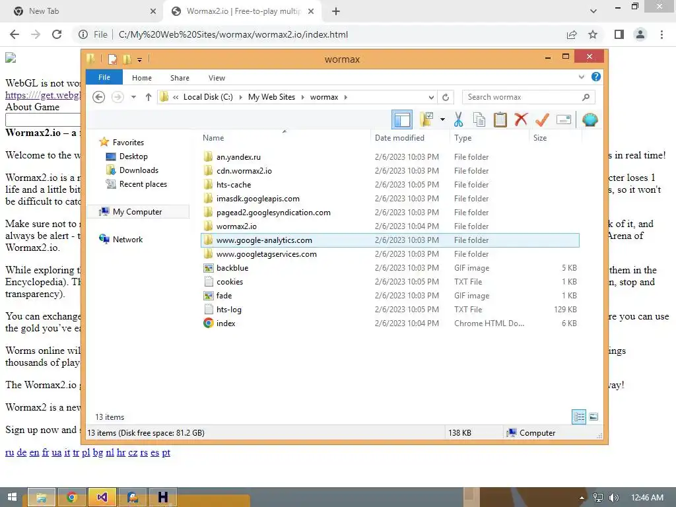Expand the ribbon with the chevron arrow

point(581,77)
